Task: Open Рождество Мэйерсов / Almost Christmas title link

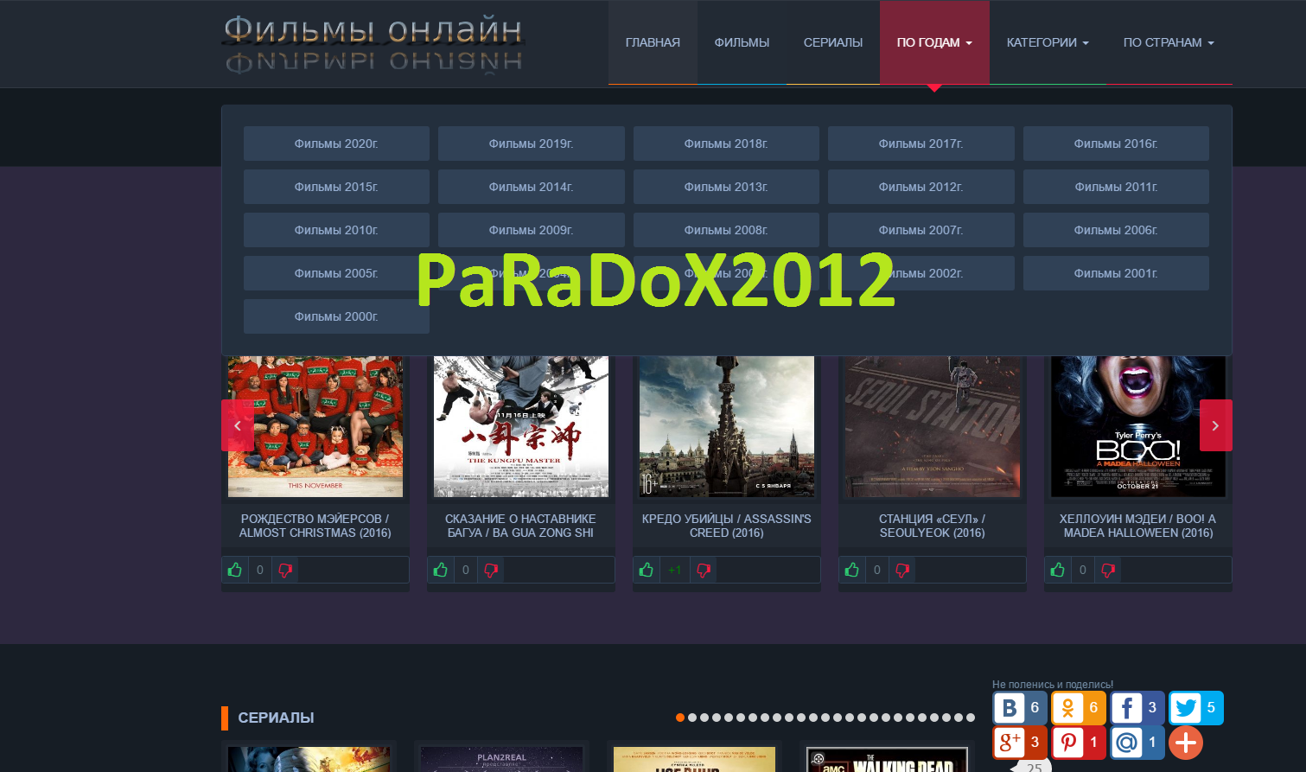Action: (315, 526)
